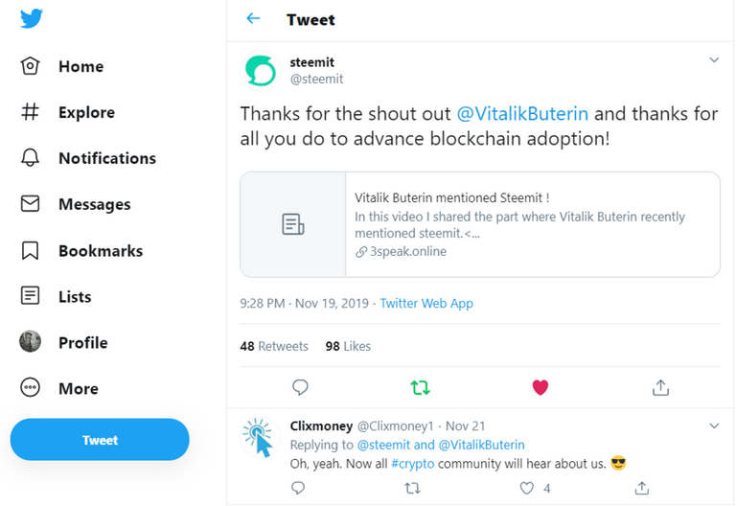
Task: Click the Twitter bird logo
Action: point(31,19)
